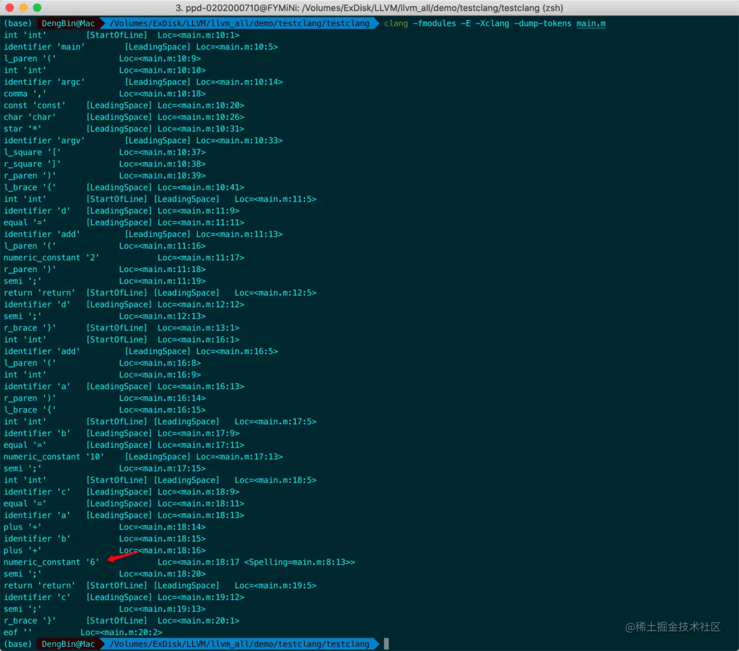
Task: Click the identifier 'add' line at Loc 16:5
Action: 141,351
